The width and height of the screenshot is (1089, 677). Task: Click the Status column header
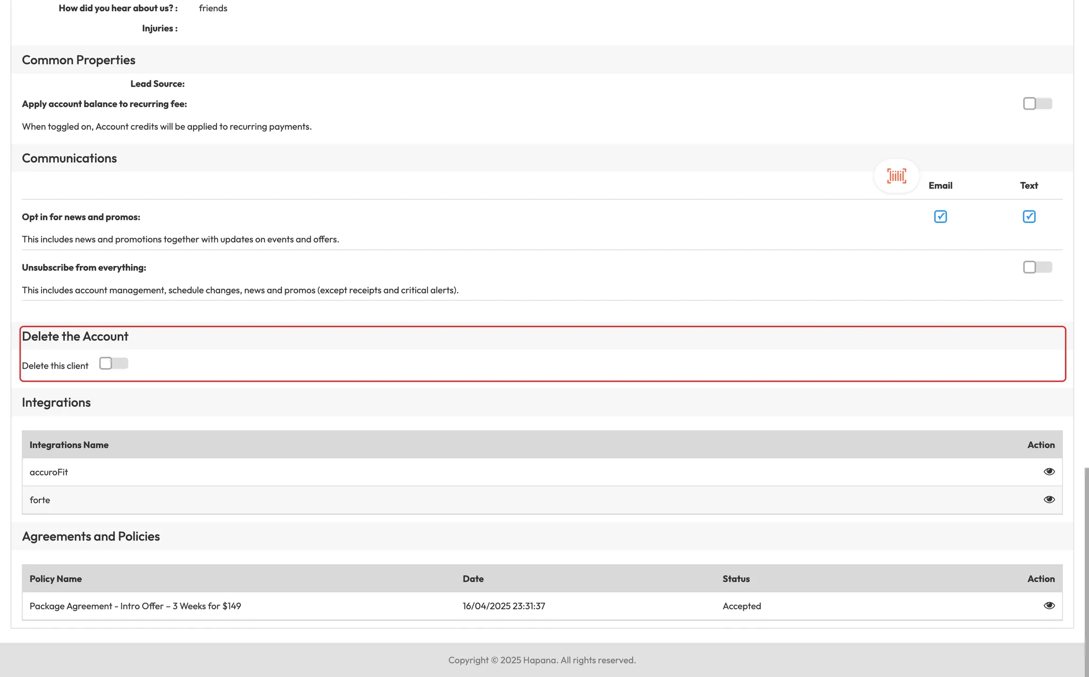(x=736, y=579)
